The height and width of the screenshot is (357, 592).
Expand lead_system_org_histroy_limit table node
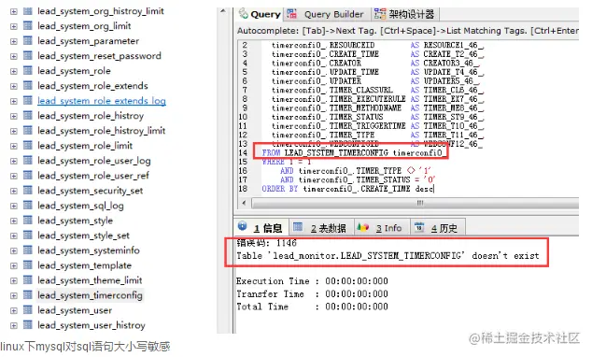[14, 12]
